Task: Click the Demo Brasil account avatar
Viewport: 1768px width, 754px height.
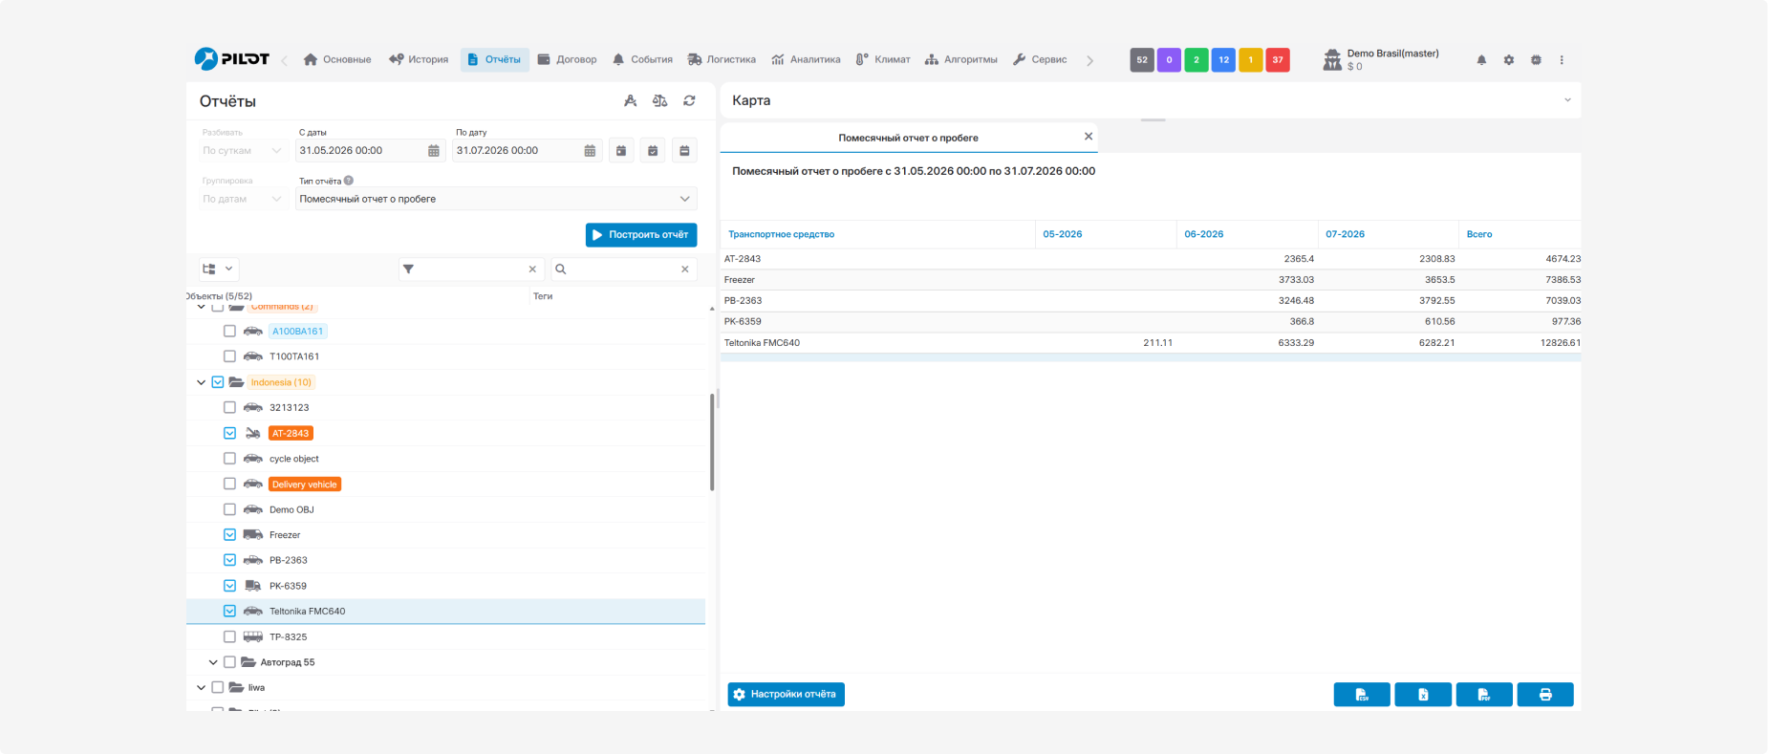Action: pos(1332,60)
